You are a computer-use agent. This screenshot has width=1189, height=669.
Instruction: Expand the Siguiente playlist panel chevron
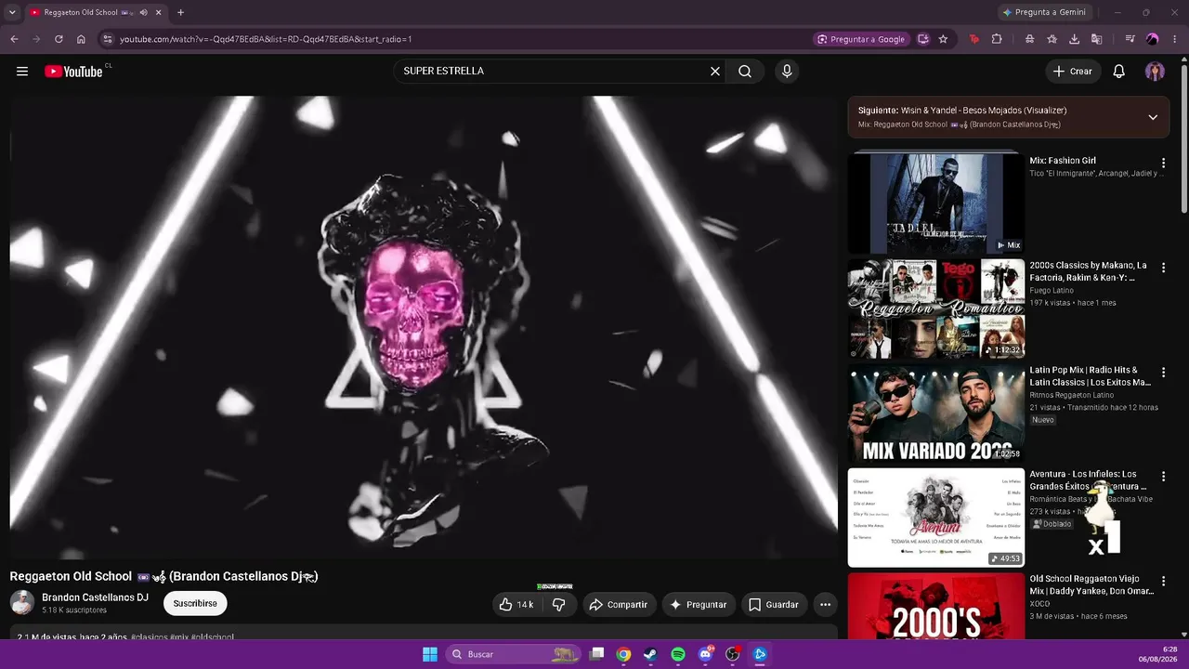coord(1153,117)
